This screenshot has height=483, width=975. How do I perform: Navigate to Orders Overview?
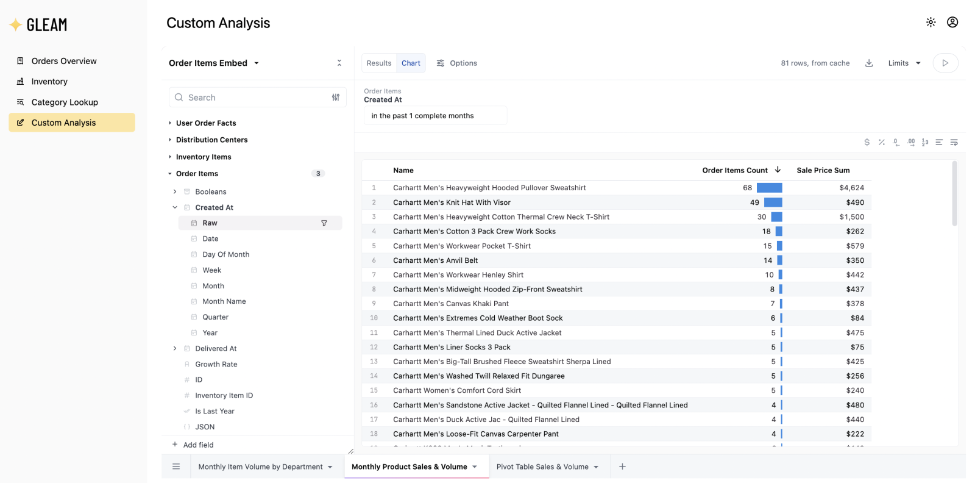pos(72,61)
